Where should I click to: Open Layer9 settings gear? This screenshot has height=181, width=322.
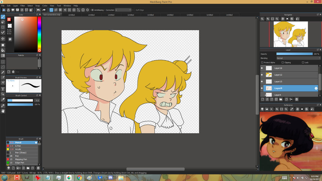pos(316,88)
